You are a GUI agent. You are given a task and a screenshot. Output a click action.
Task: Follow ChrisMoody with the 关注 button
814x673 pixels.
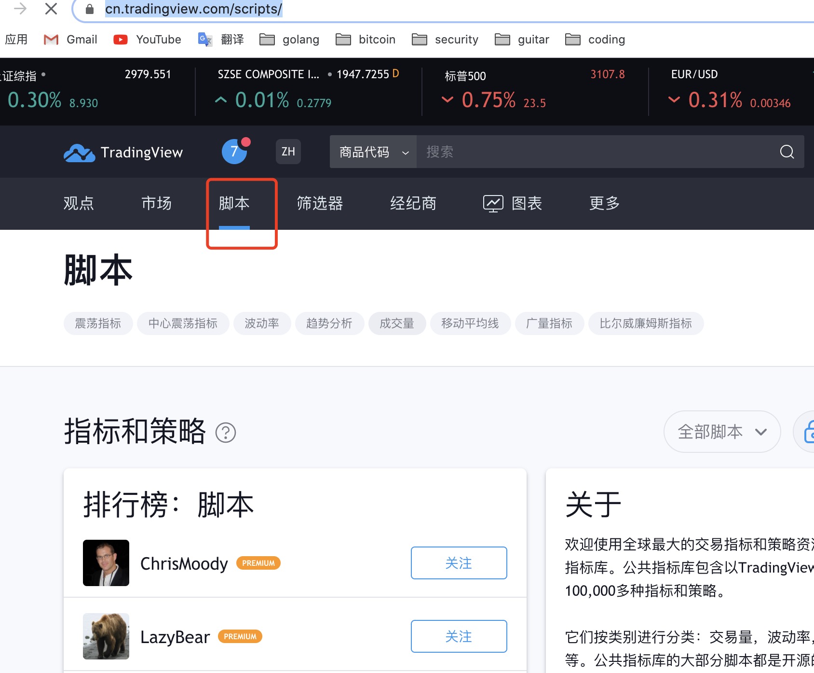click(x=459, y=563)
